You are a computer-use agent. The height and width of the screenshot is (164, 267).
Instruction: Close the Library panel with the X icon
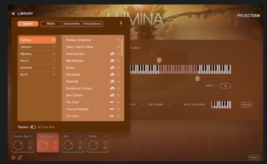[x=13, y=14]
